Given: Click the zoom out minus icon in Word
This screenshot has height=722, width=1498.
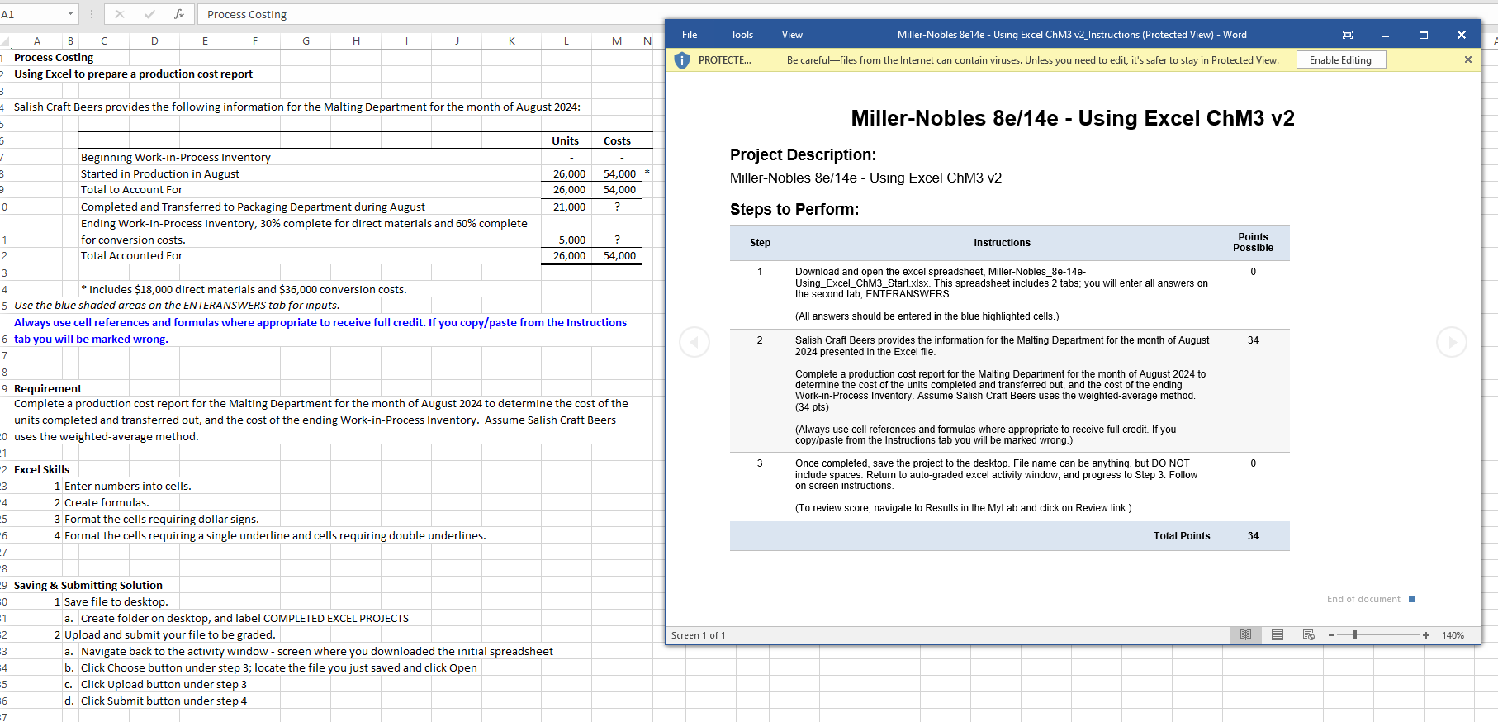Looking at the screenshot, I should click(1331, 635).
